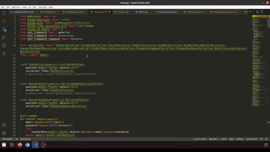Click the QuizSerializer import name
This screenshot has height=152, width=270.
pos(30,52)
